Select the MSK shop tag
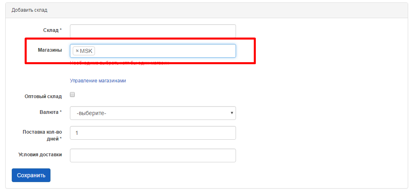The height and width of the screenshot is (193, 413). point(86,51)
